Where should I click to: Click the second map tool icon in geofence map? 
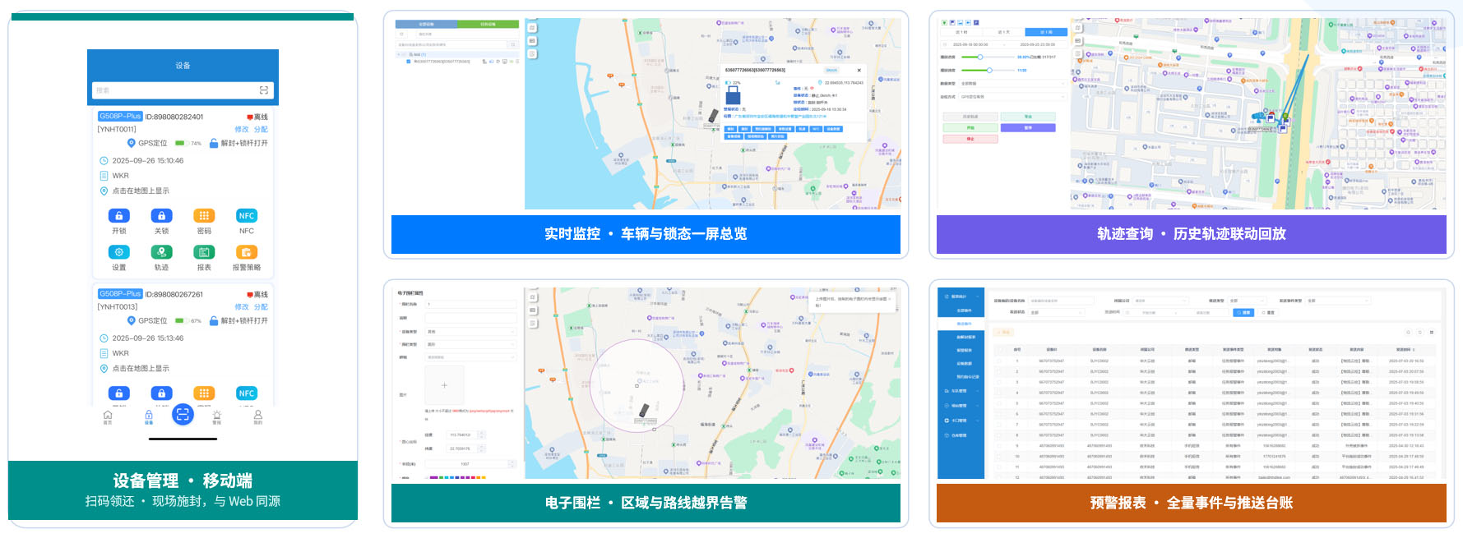(533, 310)
